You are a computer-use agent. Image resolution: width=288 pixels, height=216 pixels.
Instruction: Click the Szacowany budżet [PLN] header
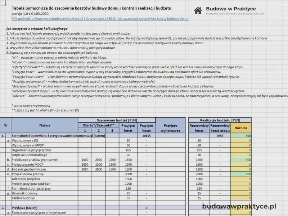tap(117, 120)
